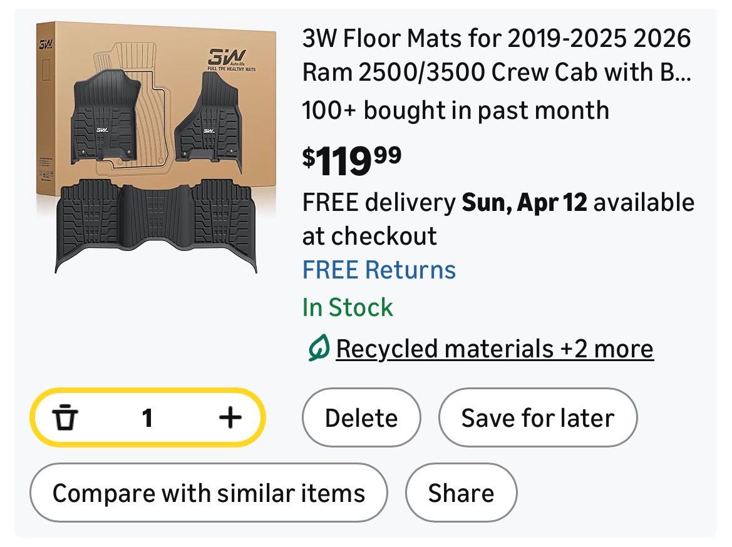
Task: Click the $119.99 price
Action: pyautogui.click(x=352, y=160)
